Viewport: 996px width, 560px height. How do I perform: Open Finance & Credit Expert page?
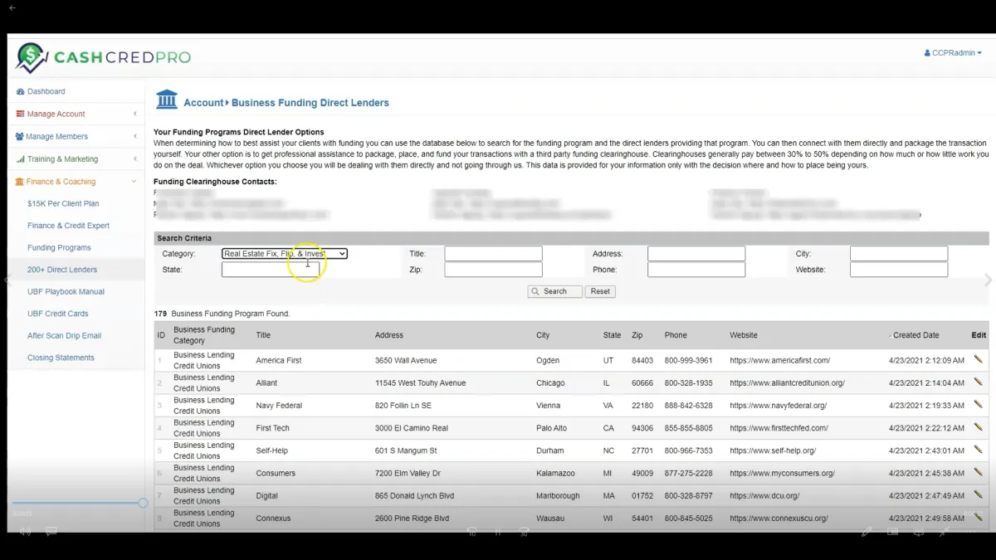pyautogui.click(x=68, y=226)
